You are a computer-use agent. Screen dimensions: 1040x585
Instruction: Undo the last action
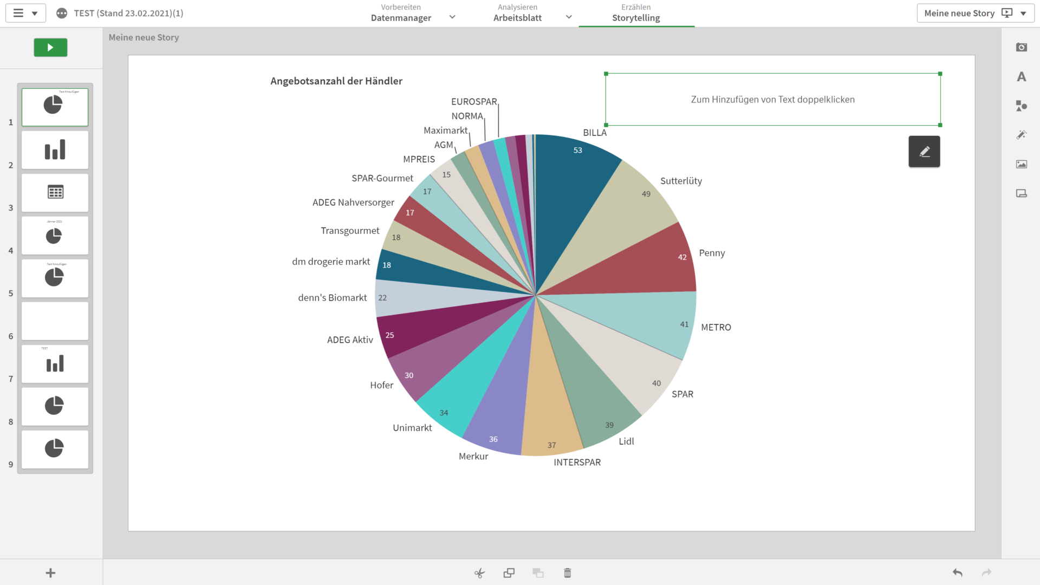pyautogui.click(x=957, y=573)
